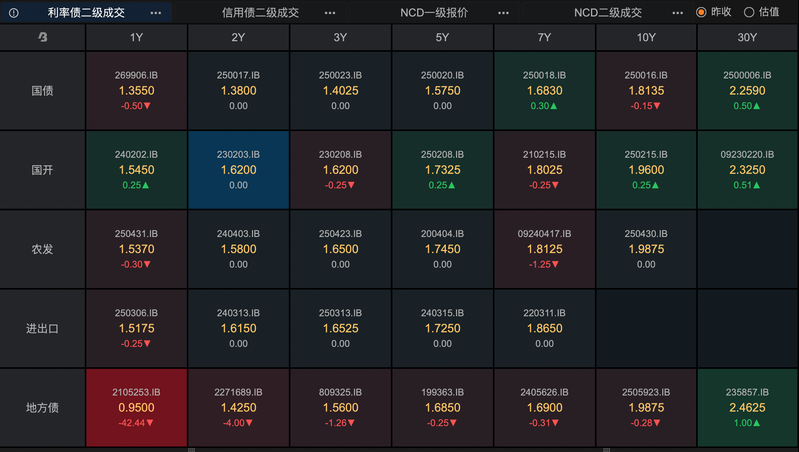The height and width of the screenshot is (452, 799).
Task: Switch to the 信用债二级成交 tab
Action: click(x=260, y=13)
